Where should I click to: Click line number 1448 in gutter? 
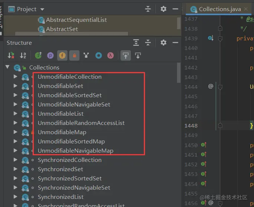[x=191, y=126]
